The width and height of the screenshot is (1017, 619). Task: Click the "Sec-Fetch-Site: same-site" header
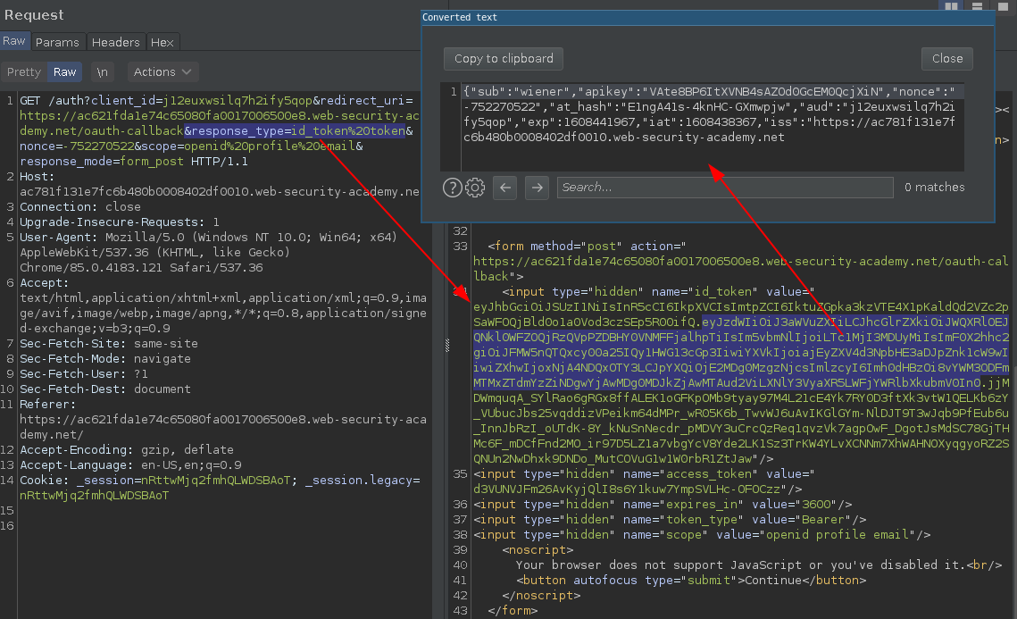[108, 344]
